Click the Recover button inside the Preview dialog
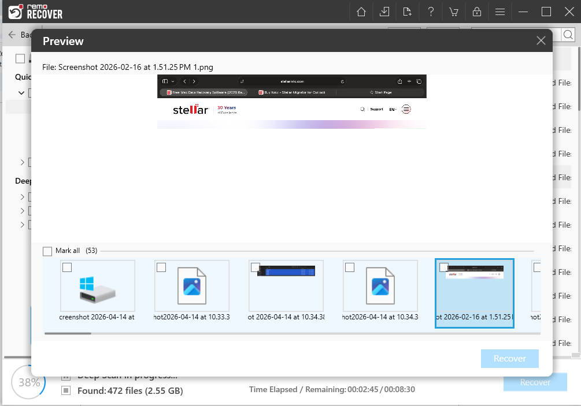The width and height of the screenshot is (581, 406). [509, 358]
